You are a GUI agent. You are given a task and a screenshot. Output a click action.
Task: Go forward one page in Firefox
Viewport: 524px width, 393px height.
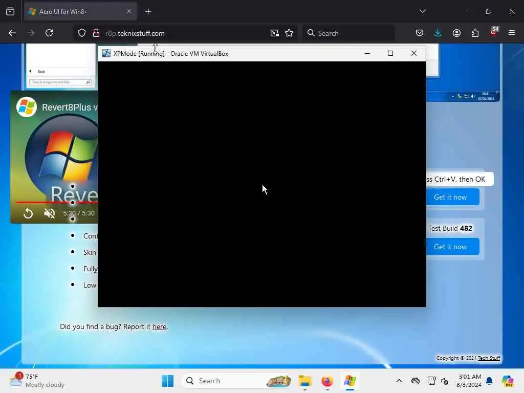[31, 33]
